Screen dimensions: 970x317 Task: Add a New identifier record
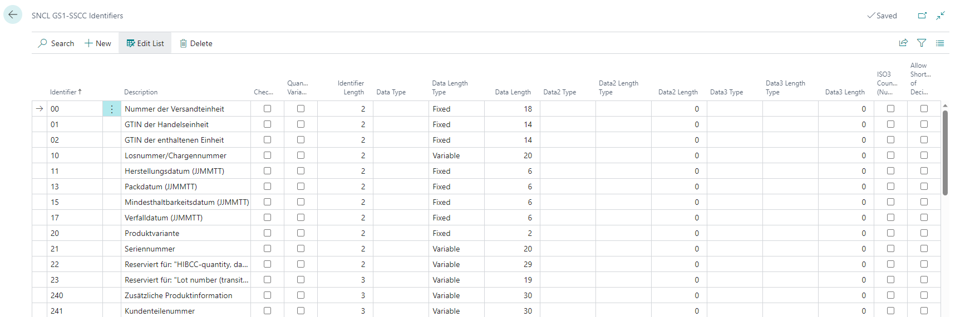point(98,43)
